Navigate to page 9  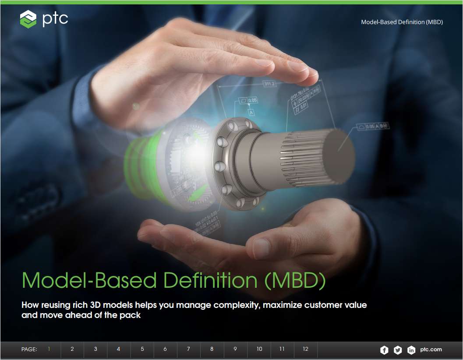pos(235,349)
